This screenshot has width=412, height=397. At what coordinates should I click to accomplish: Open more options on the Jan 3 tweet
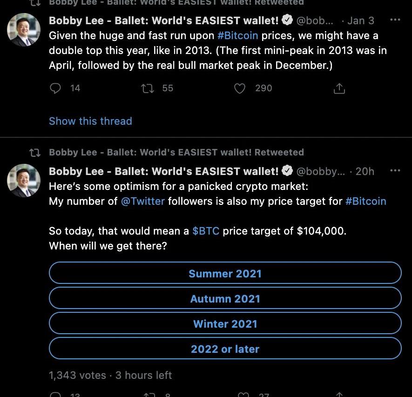[x=395, y=20]
